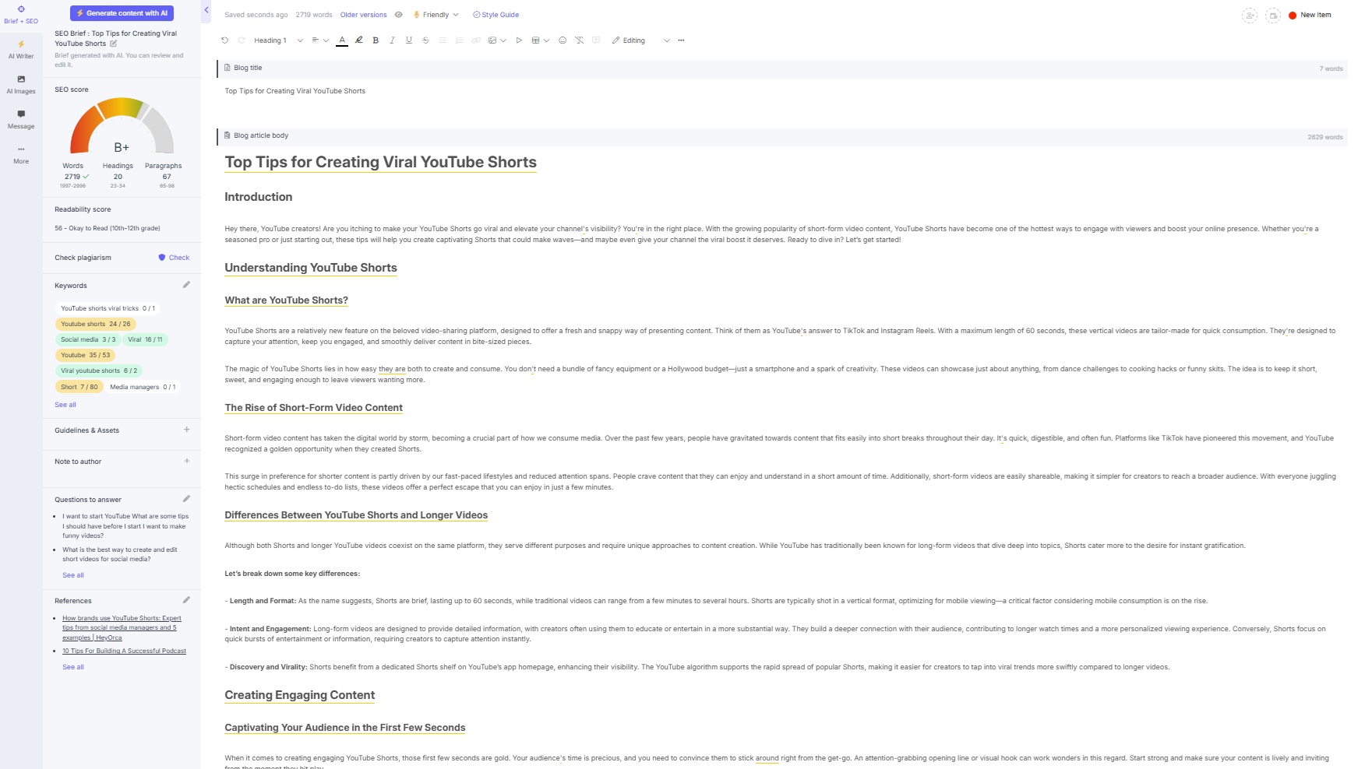The image size is (1372, 769).
Task: Click 'Understanding YouTube Shorts' heading in article
Action: coord(311,268)
